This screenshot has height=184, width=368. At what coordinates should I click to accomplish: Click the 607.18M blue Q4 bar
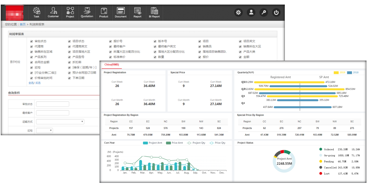pos(316,107)
